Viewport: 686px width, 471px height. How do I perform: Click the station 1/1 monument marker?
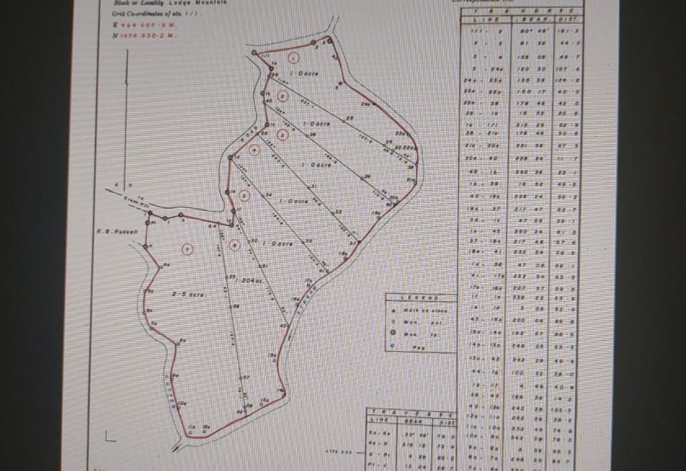coord(254,52)
